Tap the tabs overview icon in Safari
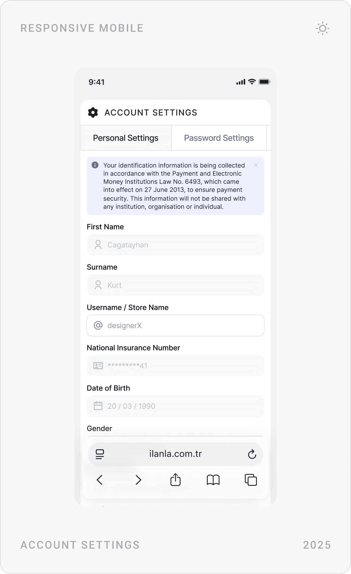The image size is (351, 574). [x=250, y=479]
